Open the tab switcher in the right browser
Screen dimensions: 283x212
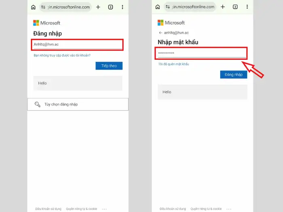tap(235, 7)
